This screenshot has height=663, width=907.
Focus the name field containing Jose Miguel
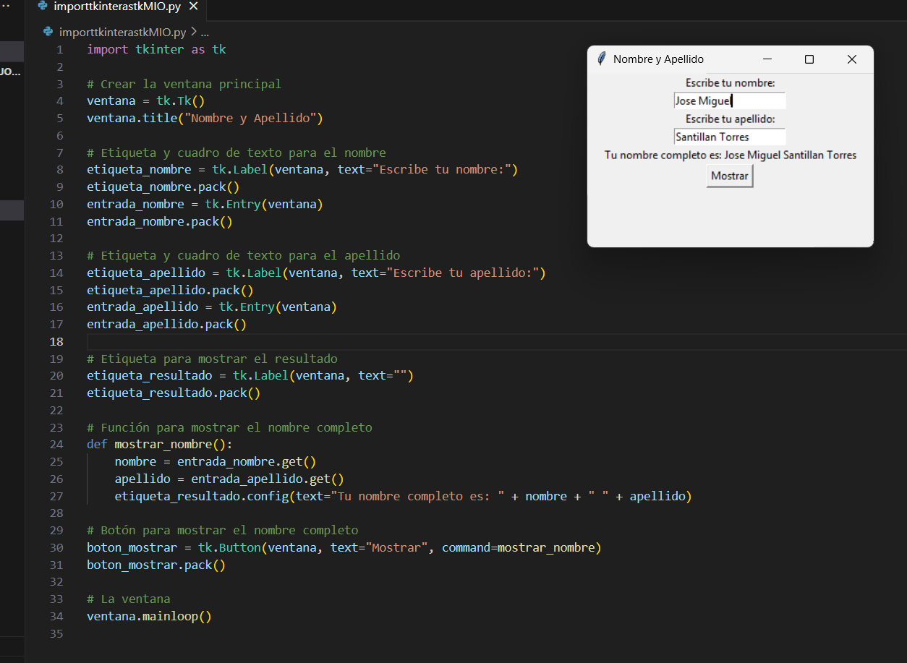[x=729, y=100]
